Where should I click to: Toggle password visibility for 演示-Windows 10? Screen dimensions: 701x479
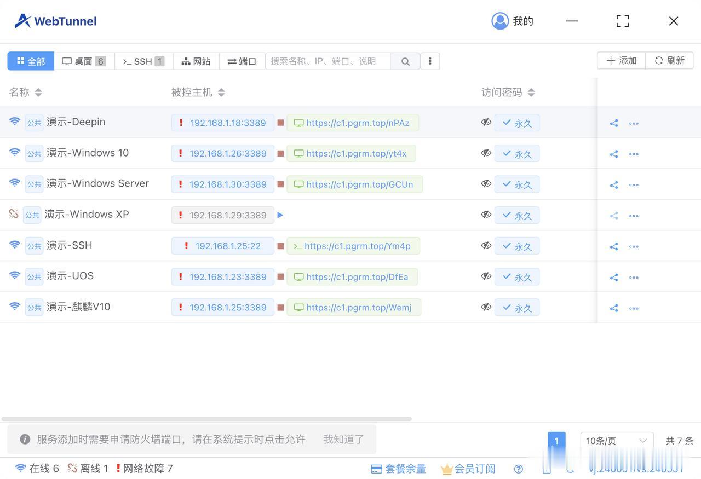(486, 153)
